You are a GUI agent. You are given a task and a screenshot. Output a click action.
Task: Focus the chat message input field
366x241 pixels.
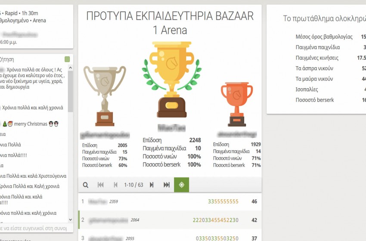pyautogui.click(x=35, y=228)
